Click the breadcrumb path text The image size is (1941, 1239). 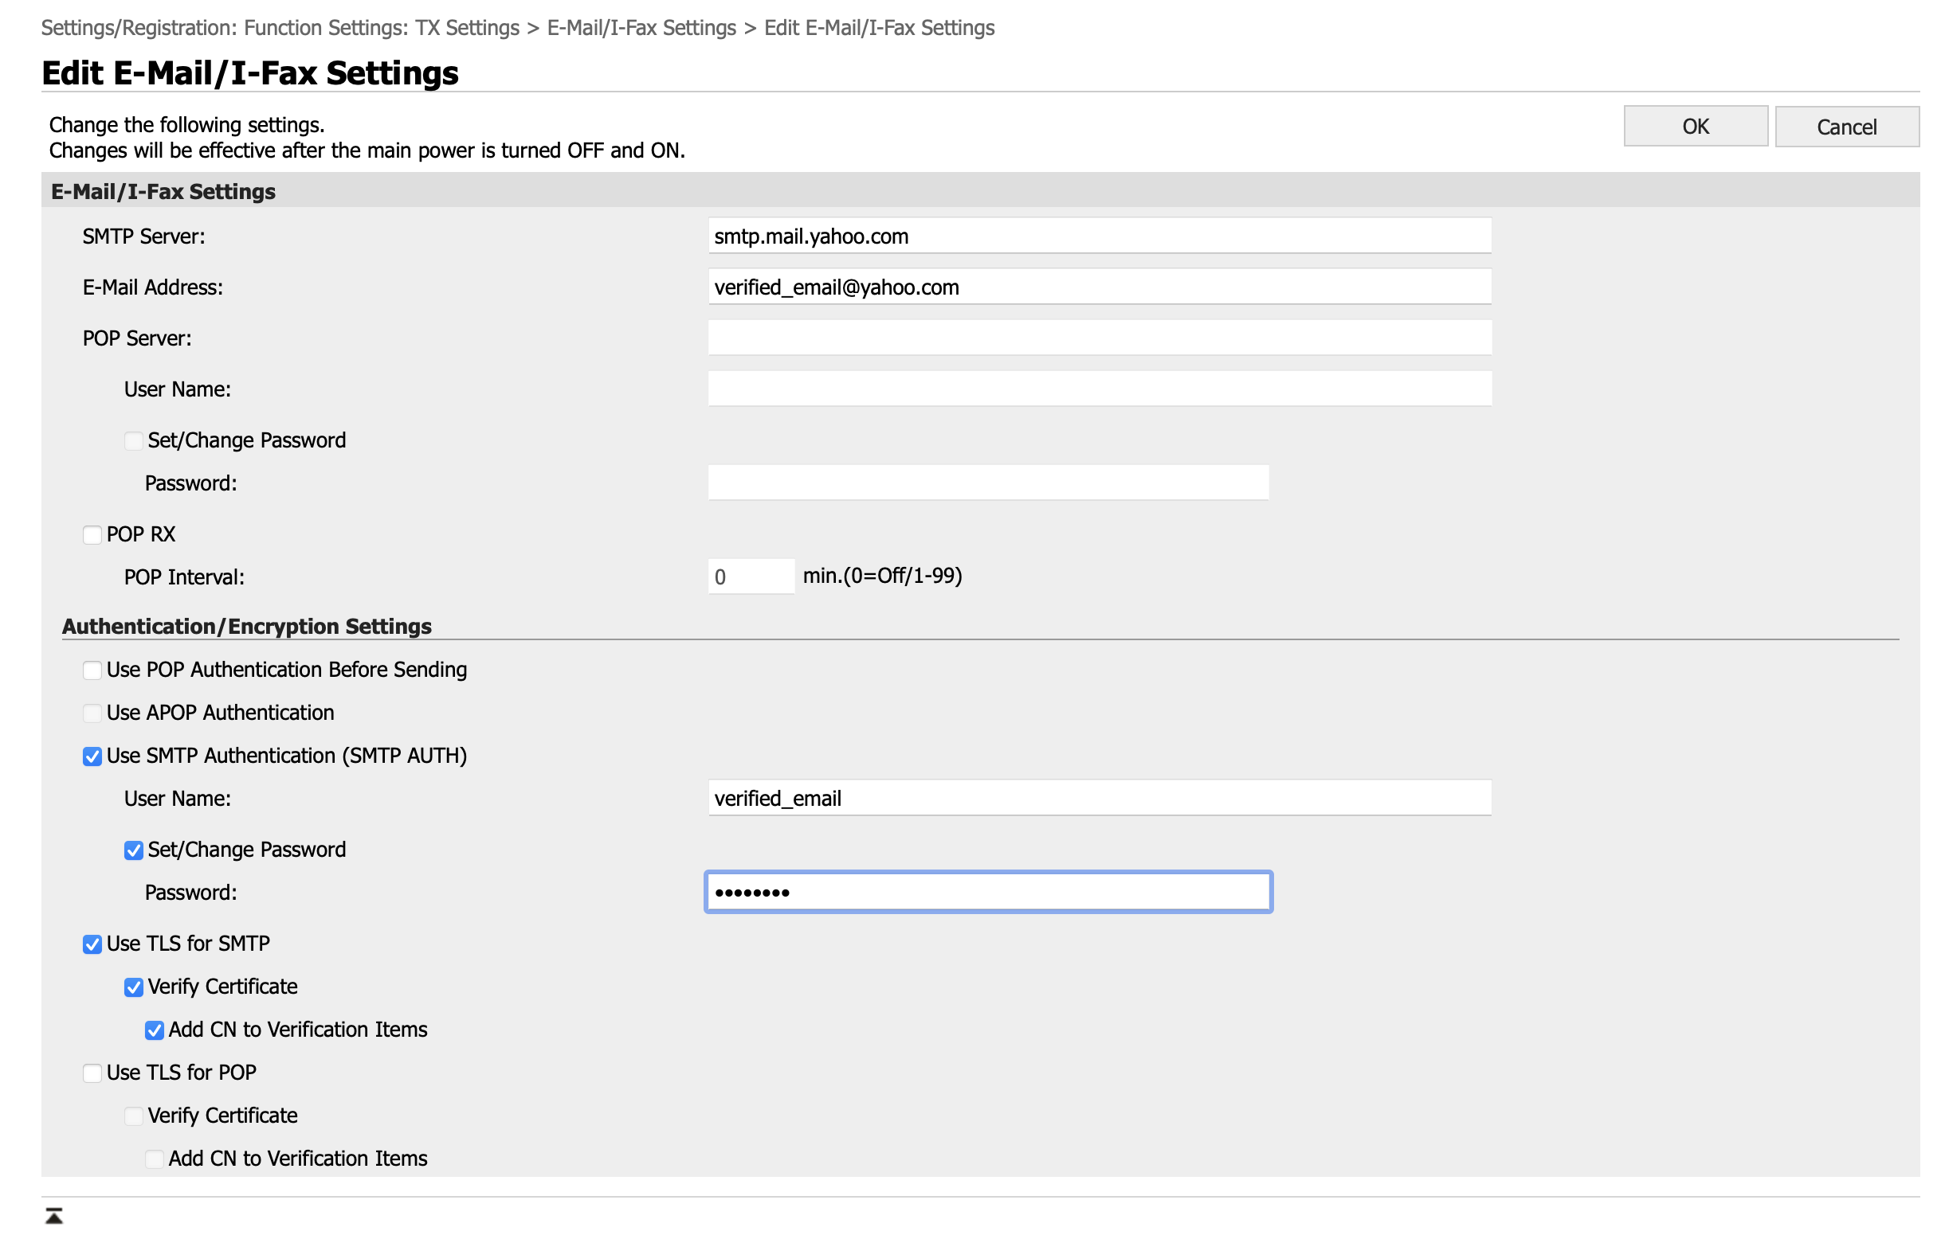[x=517, y=27]
